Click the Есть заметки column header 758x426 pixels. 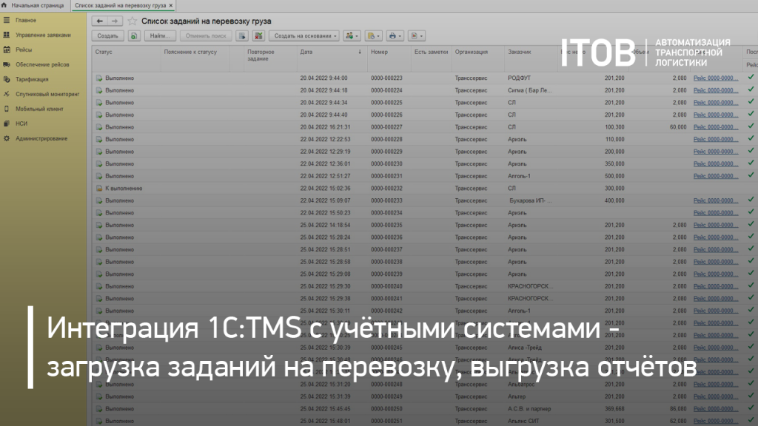pos(432,58)
